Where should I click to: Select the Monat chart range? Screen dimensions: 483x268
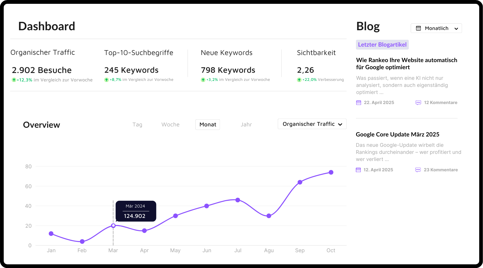pos(208,124)
